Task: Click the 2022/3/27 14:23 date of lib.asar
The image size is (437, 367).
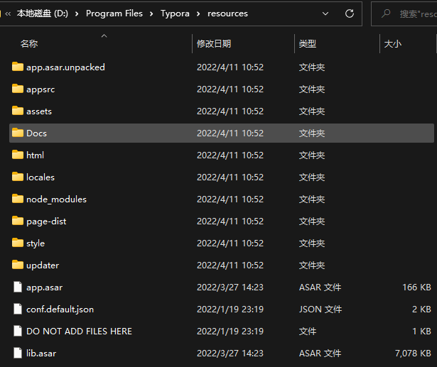Action: 230,353
